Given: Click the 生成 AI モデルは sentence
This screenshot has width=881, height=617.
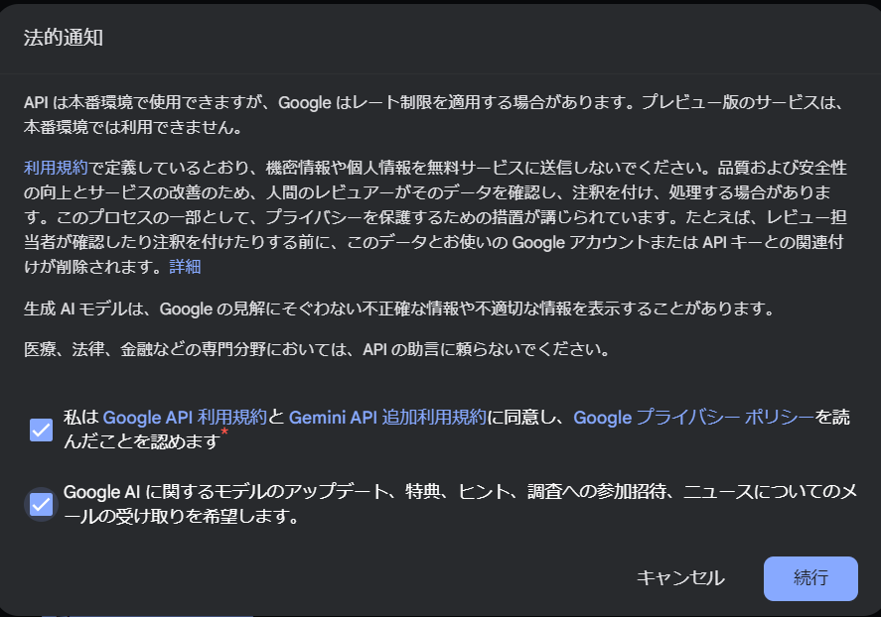Looking at the screenshot, I should [400, 308].
